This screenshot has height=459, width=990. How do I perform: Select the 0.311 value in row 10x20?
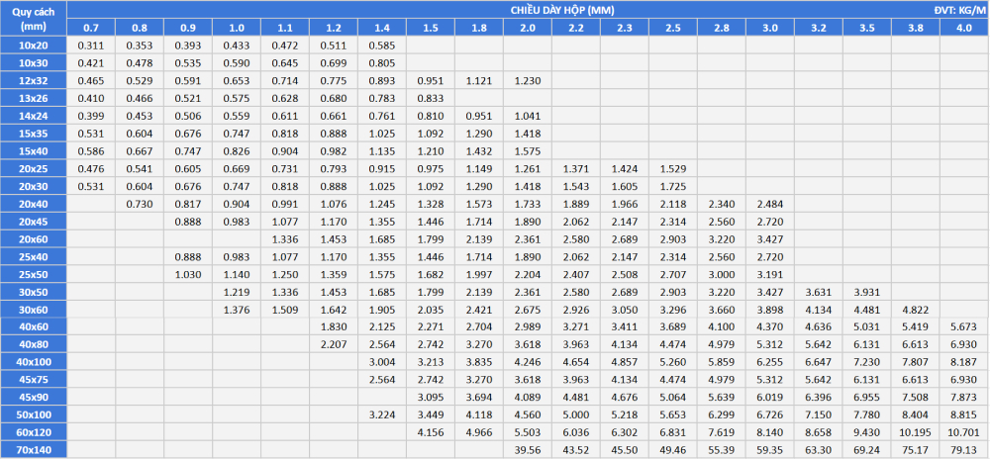[90, 46]
